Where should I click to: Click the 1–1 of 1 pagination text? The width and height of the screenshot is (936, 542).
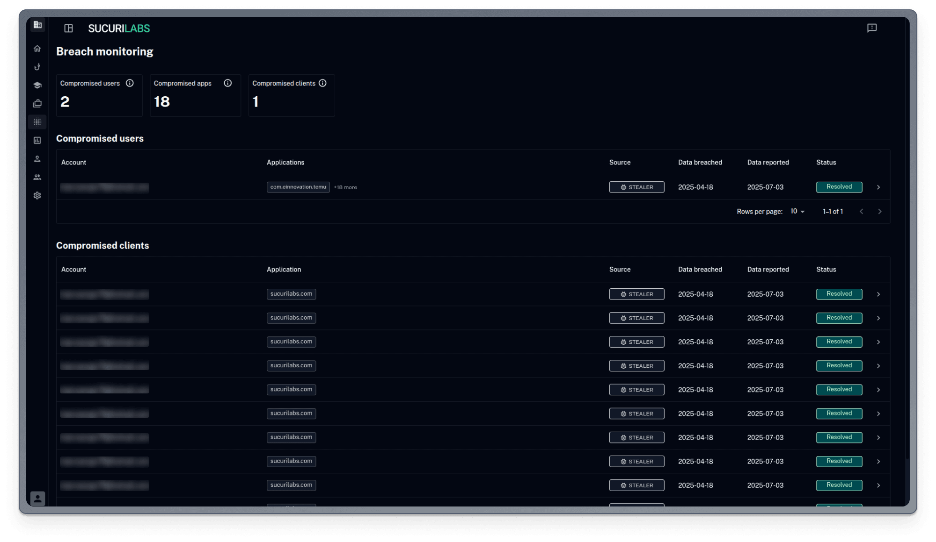click(x=833, y=212)
